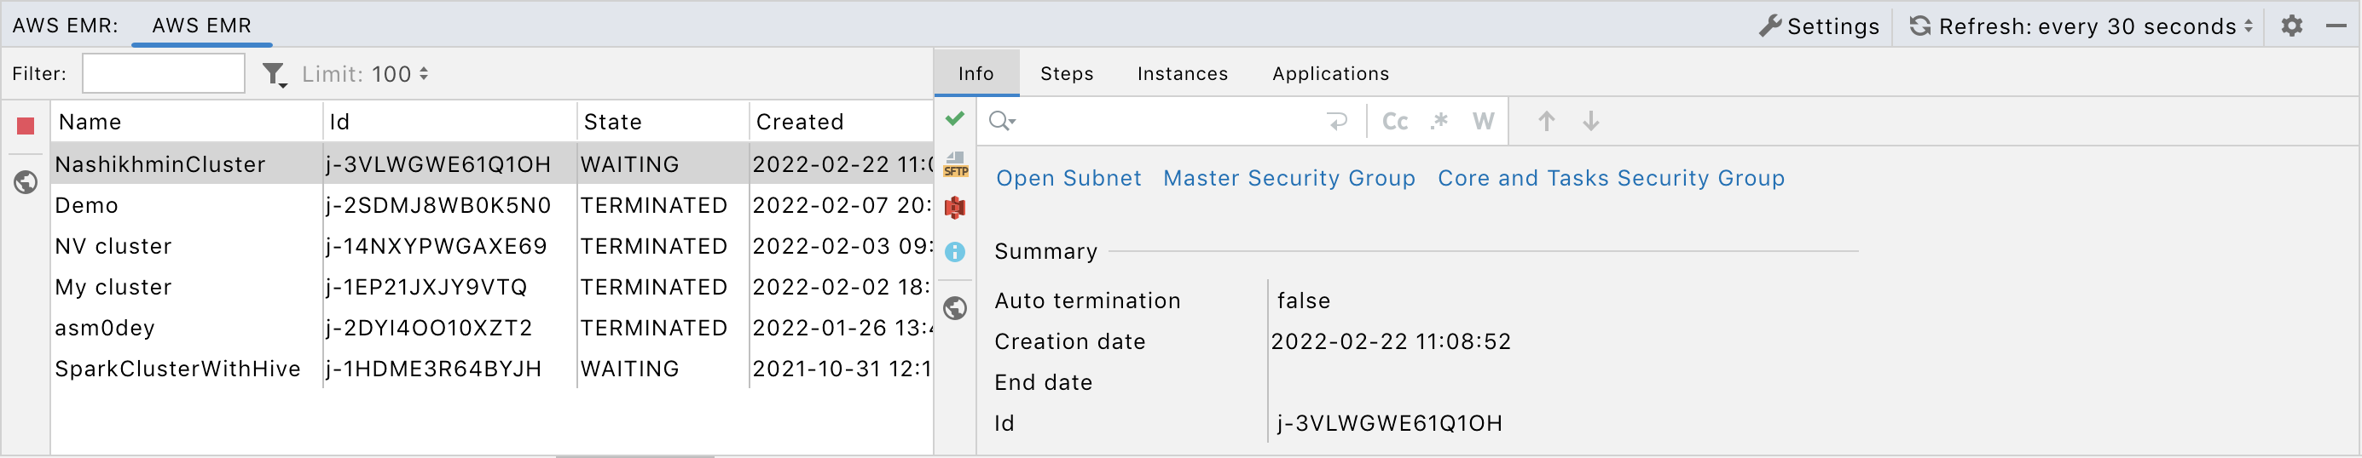2362x458 pixels.
Task: Sort by the State column header
Action: [x=662, y=122]
